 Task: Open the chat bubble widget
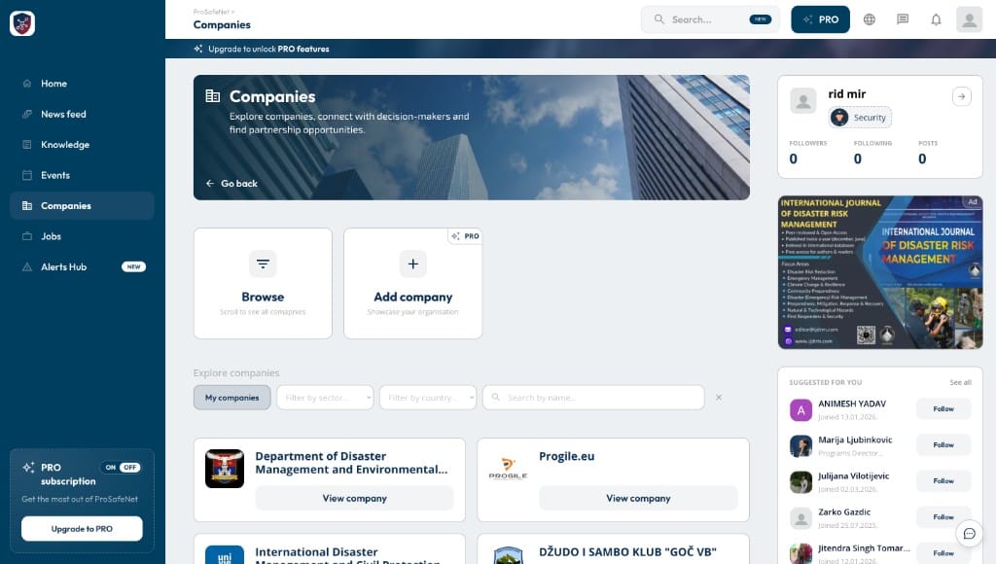point(969,534)
